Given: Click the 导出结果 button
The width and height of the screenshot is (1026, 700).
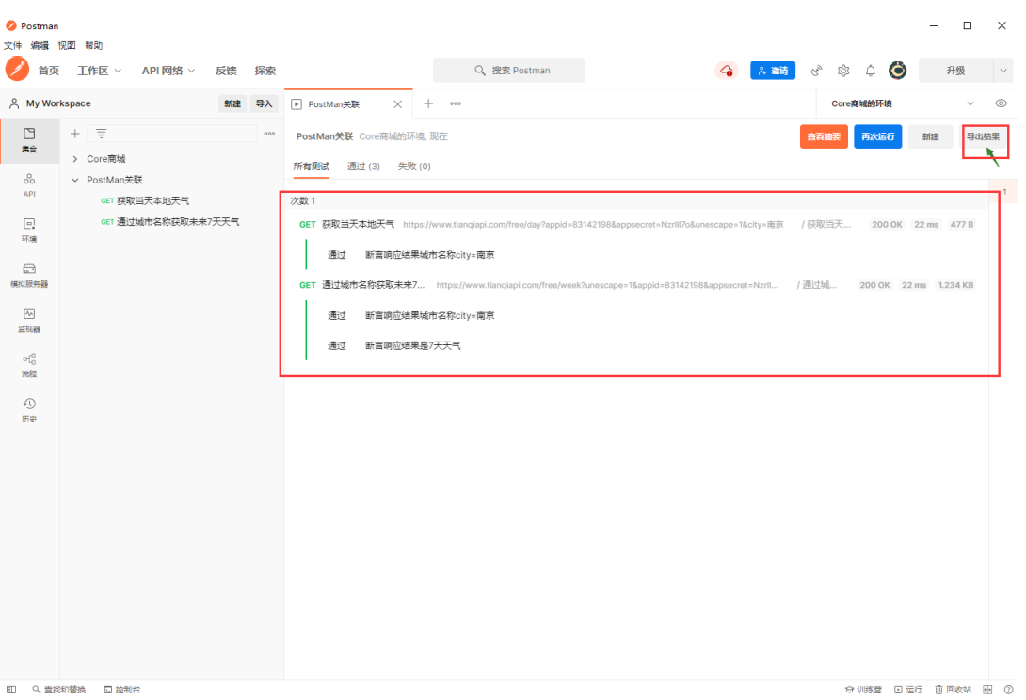Looking at the screenshot, I should (x=983, y=136).
